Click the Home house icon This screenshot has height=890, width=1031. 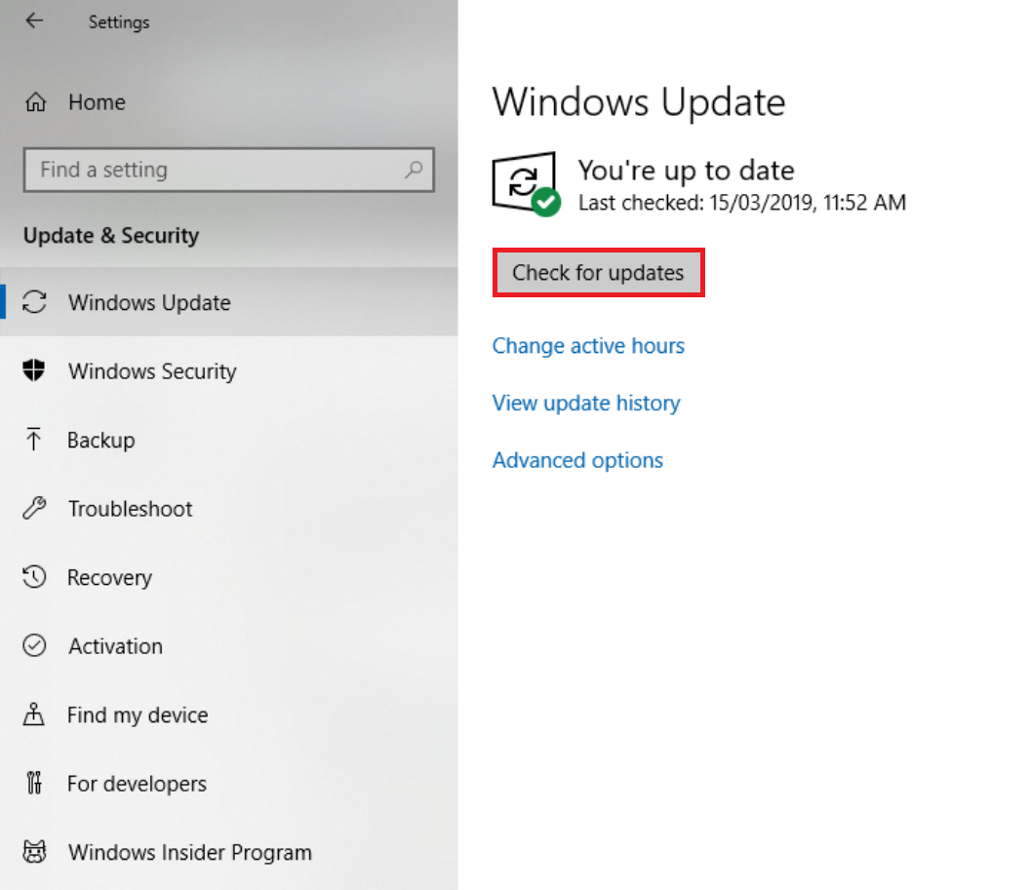tap(35, 102)
